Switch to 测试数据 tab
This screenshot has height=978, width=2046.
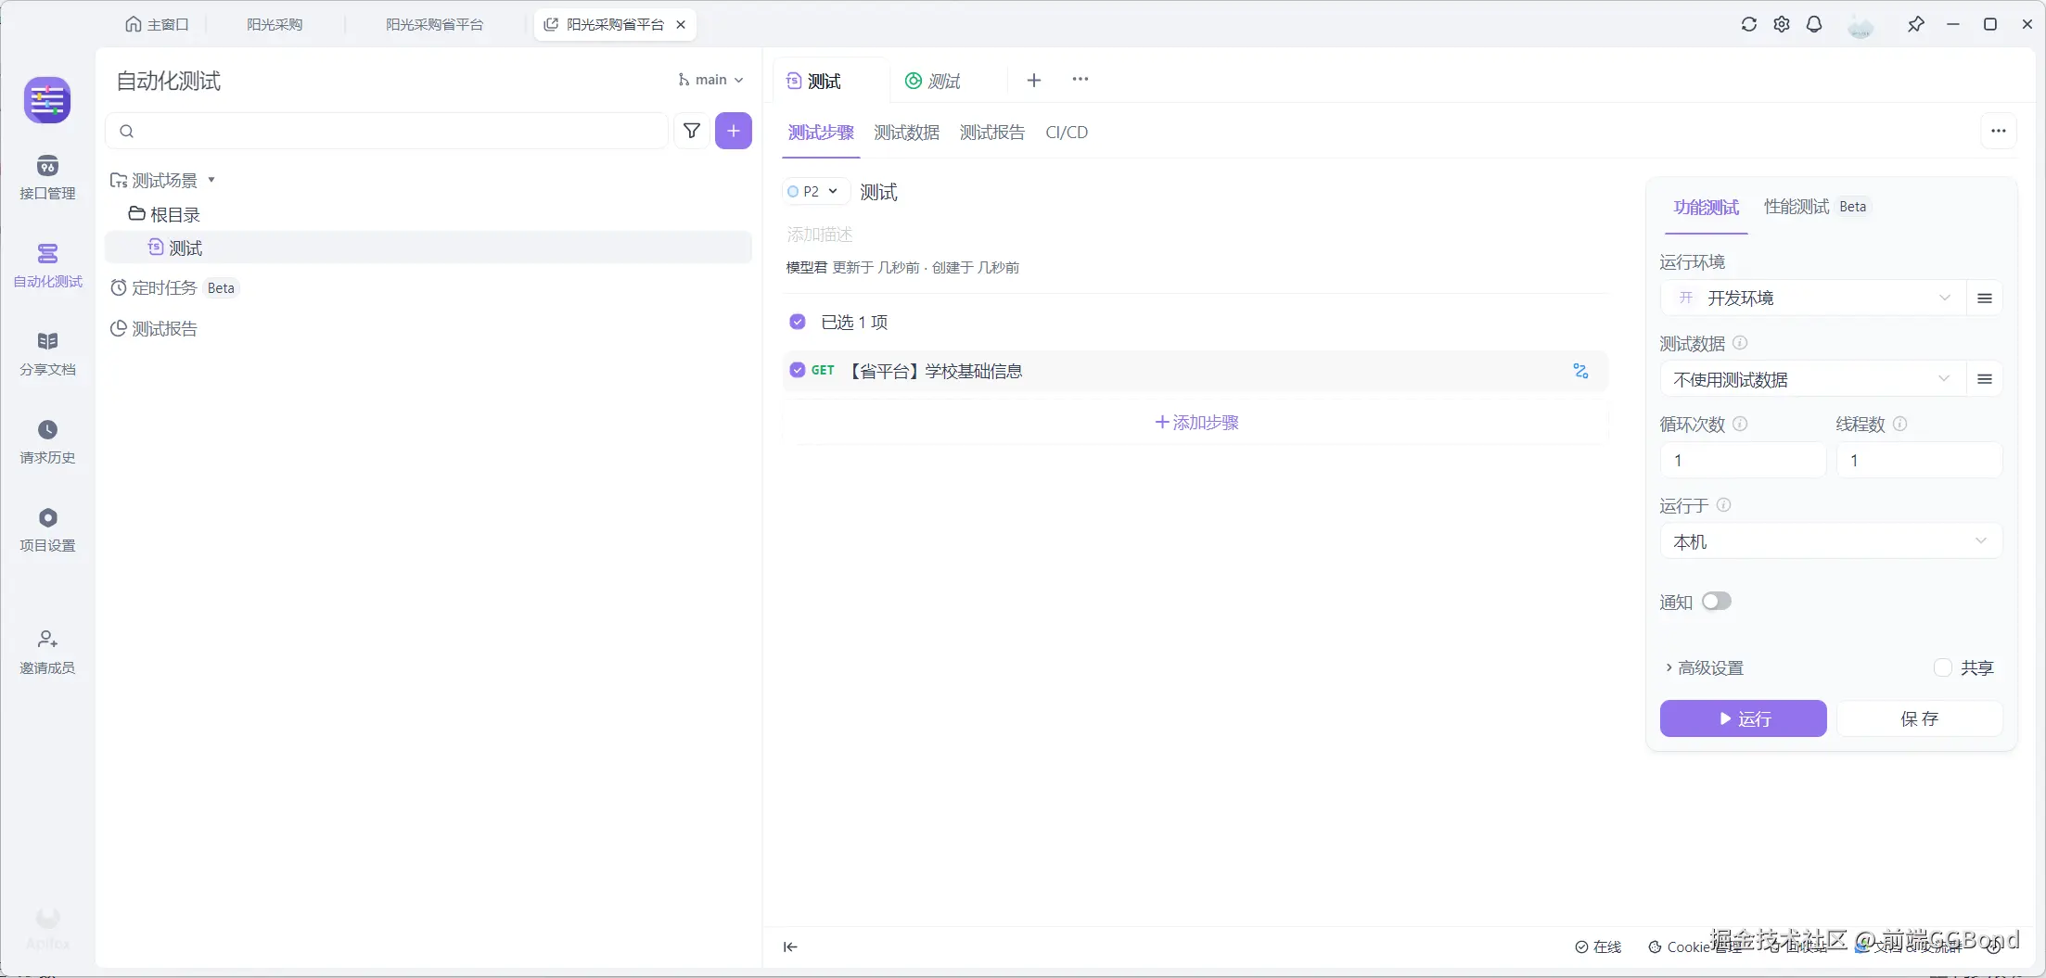[907, 133]
